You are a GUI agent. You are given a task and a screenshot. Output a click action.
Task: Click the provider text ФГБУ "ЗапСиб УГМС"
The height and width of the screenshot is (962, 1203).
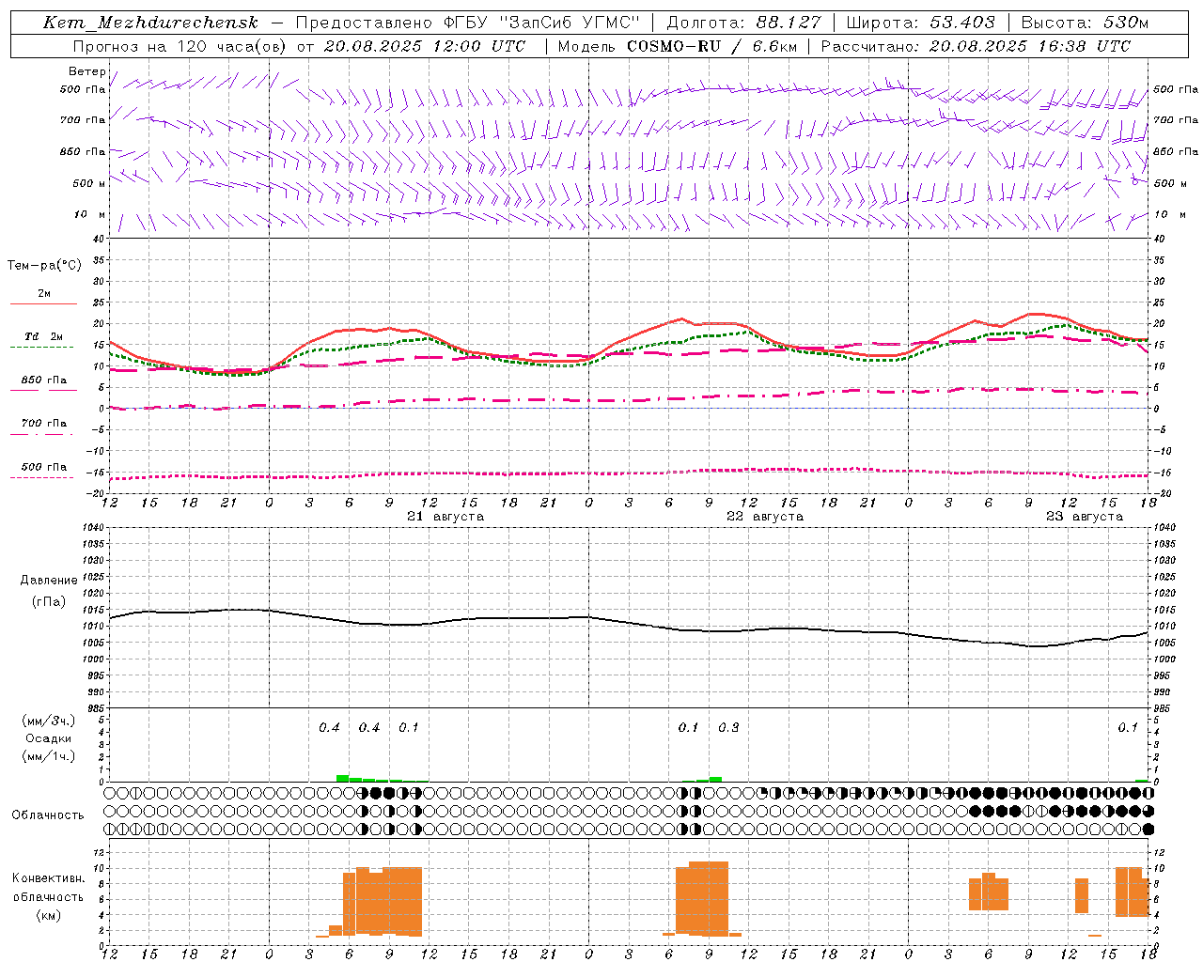[541, 23]
